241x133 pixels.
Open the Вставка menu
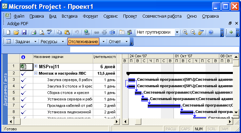(69, 16)
